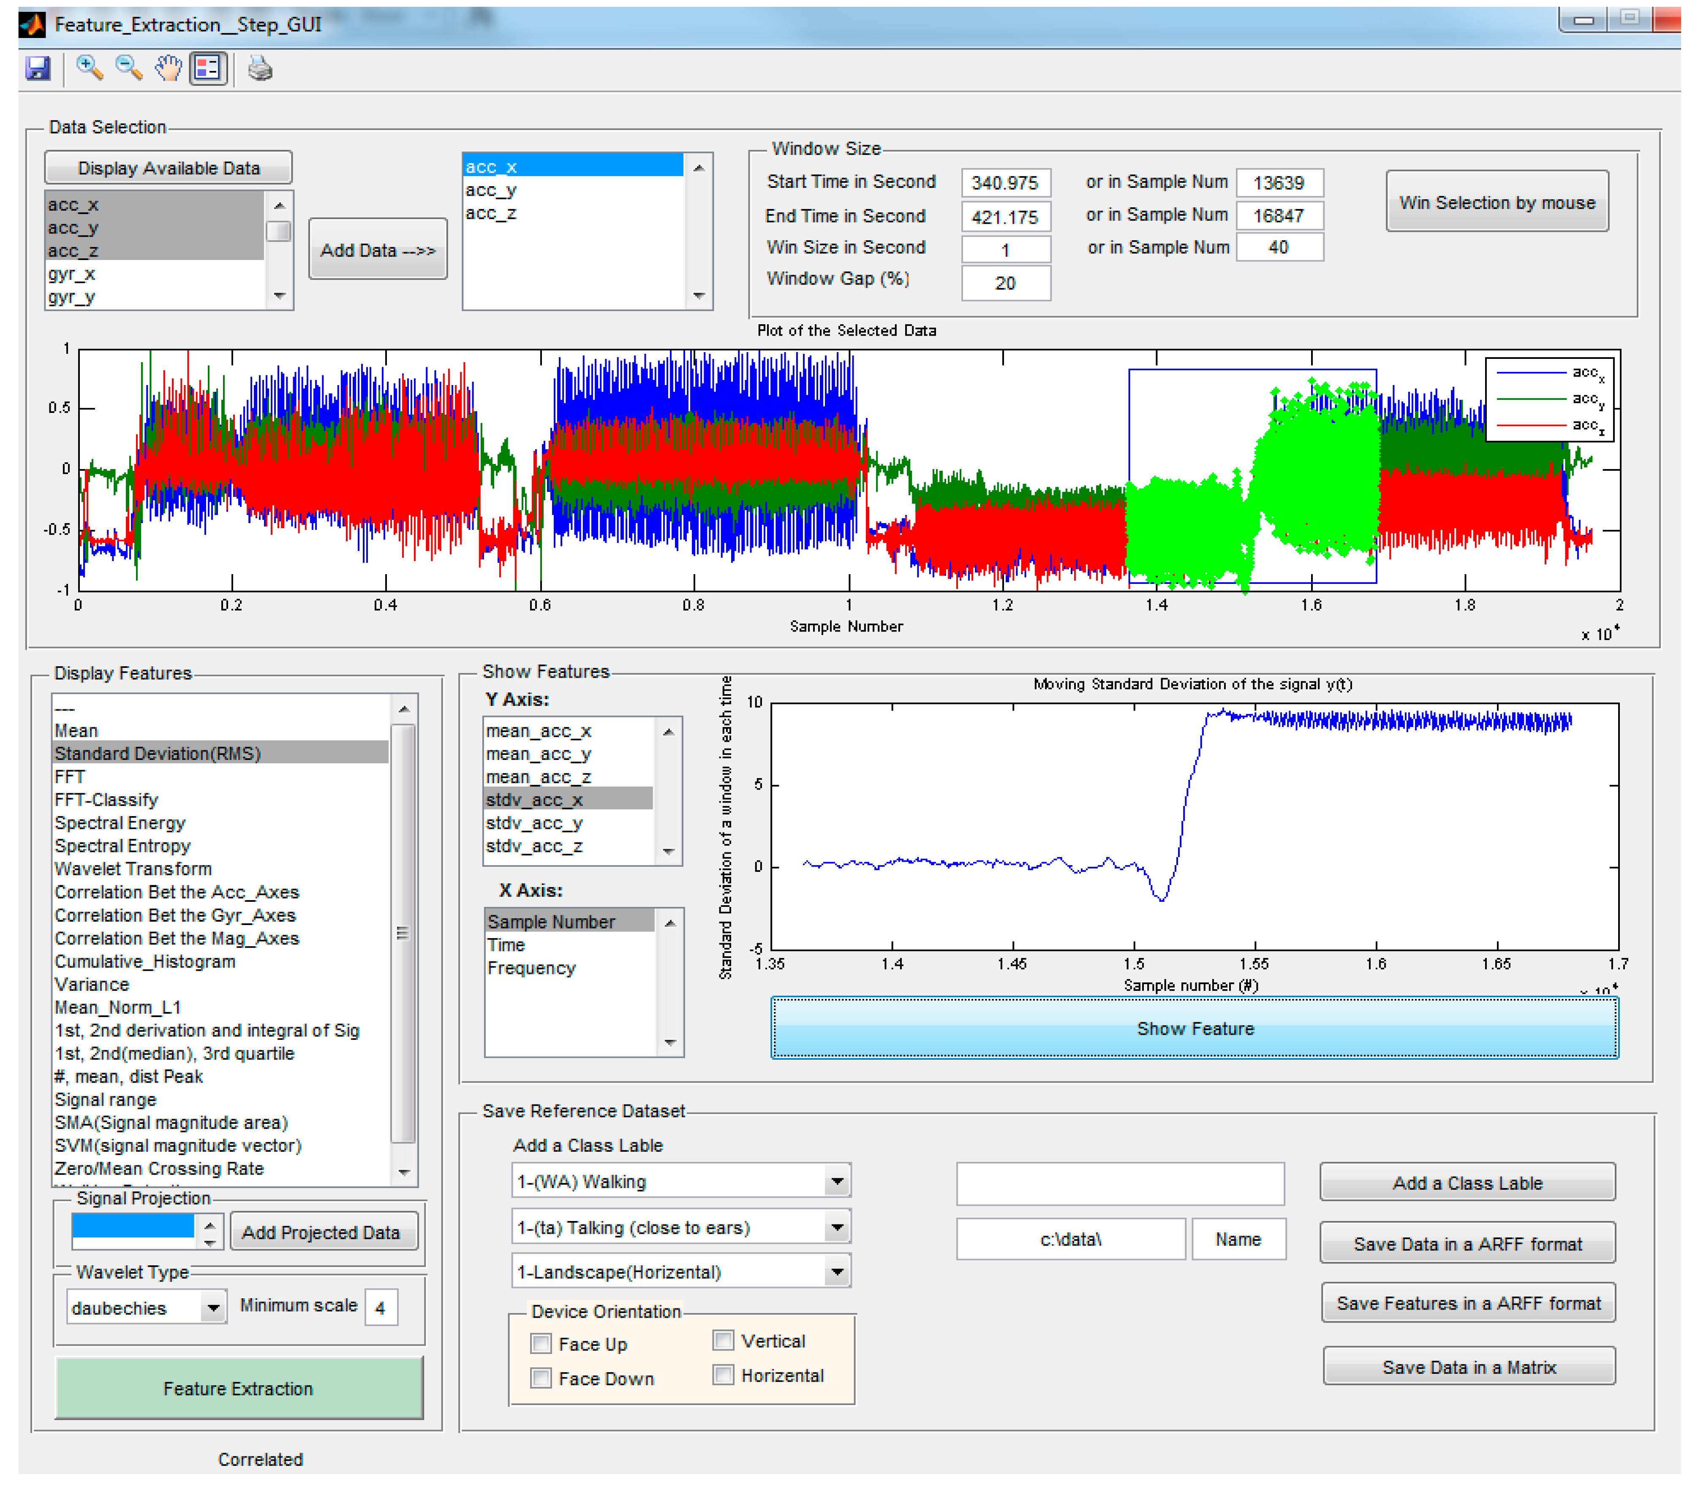Screen dimensions: 1687x1495
Task: Select Correlation Bet the Gyr_Axes feature
Action: point(220,915)
